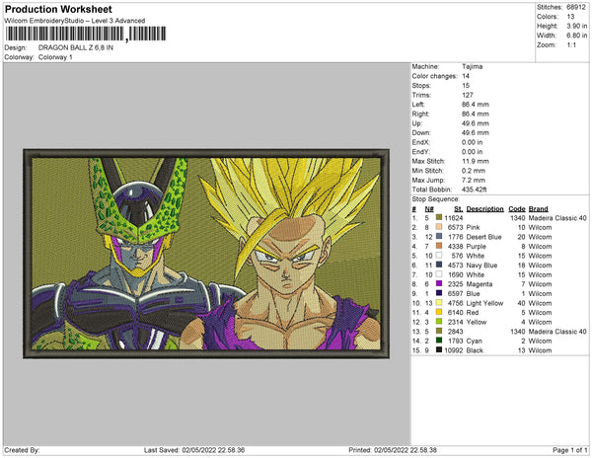Image resolution: width=592 pixels, height=458 pixels.
Task: Click the 'St.' column header
Action: pyautogui.click(x=458, y=209)
